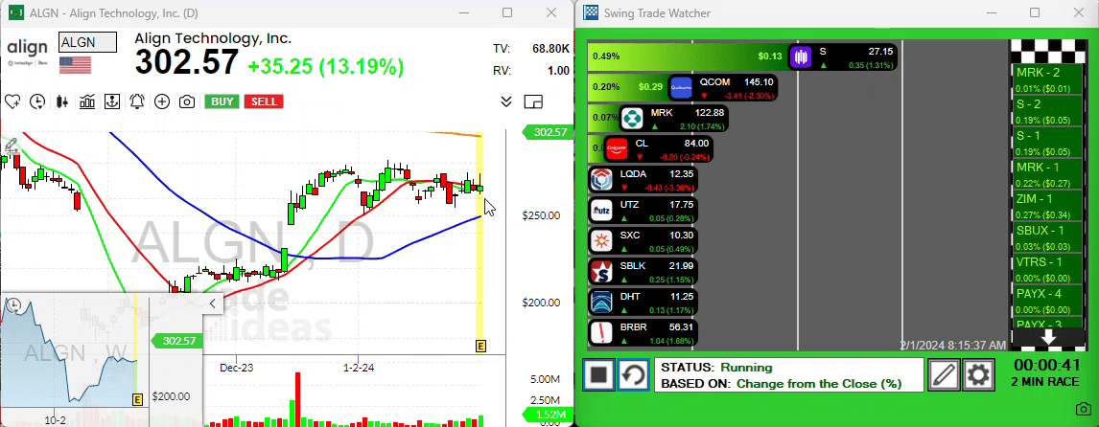Click leaderboard entry S - 1
Viewport: 1099px width, 427px height.
point(1048,142)
